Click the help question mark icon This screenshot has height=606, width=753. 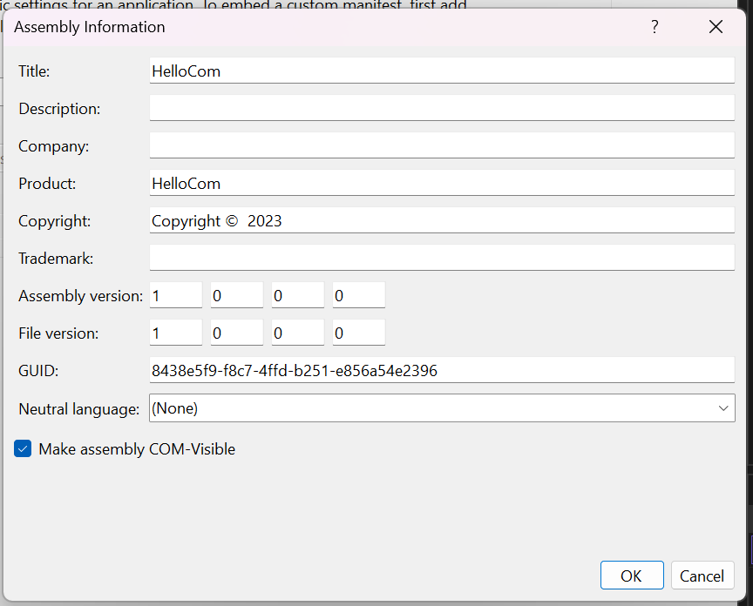pyautogui.click(x=655, y=27)
